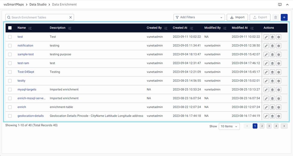Go to page 2 of results
Viewport: 293px width, 156px height.
pos(262,126)
